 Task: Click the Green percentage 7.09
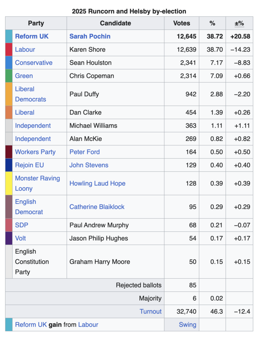point(217,76)
